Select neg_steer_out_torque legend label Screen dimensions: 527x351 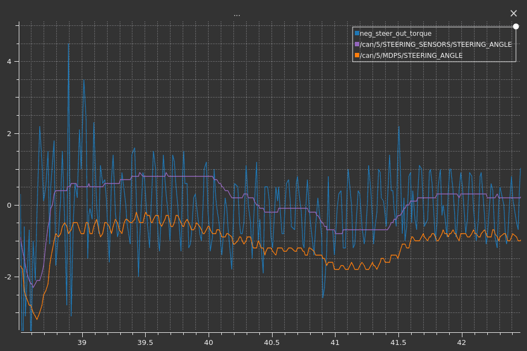(396, 34)
